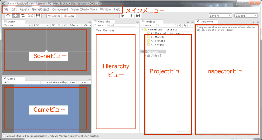Open the 4:3 aspect ratio dropdown
Viewport: 262px width, 140px height.
[22, 82]
